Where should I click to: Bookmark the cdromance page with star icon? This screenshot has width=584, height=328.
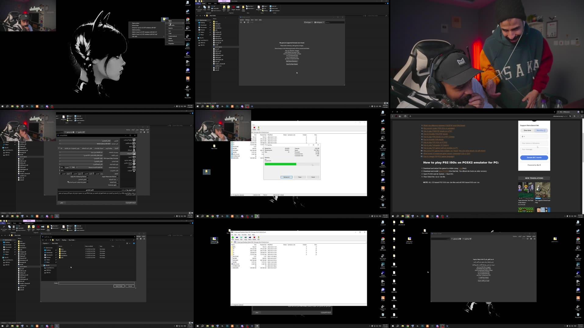[410, 116]
